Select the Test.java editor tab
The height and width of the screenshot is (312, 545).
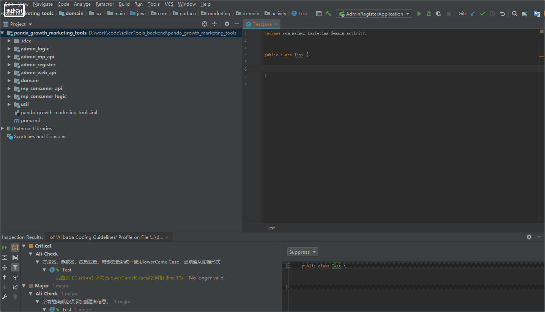tap(262, 24)
